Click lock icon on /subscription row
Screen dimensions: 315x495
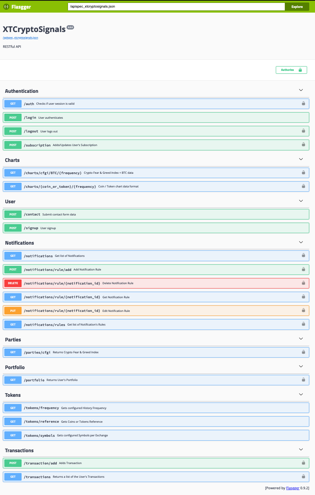coord(303,145)
